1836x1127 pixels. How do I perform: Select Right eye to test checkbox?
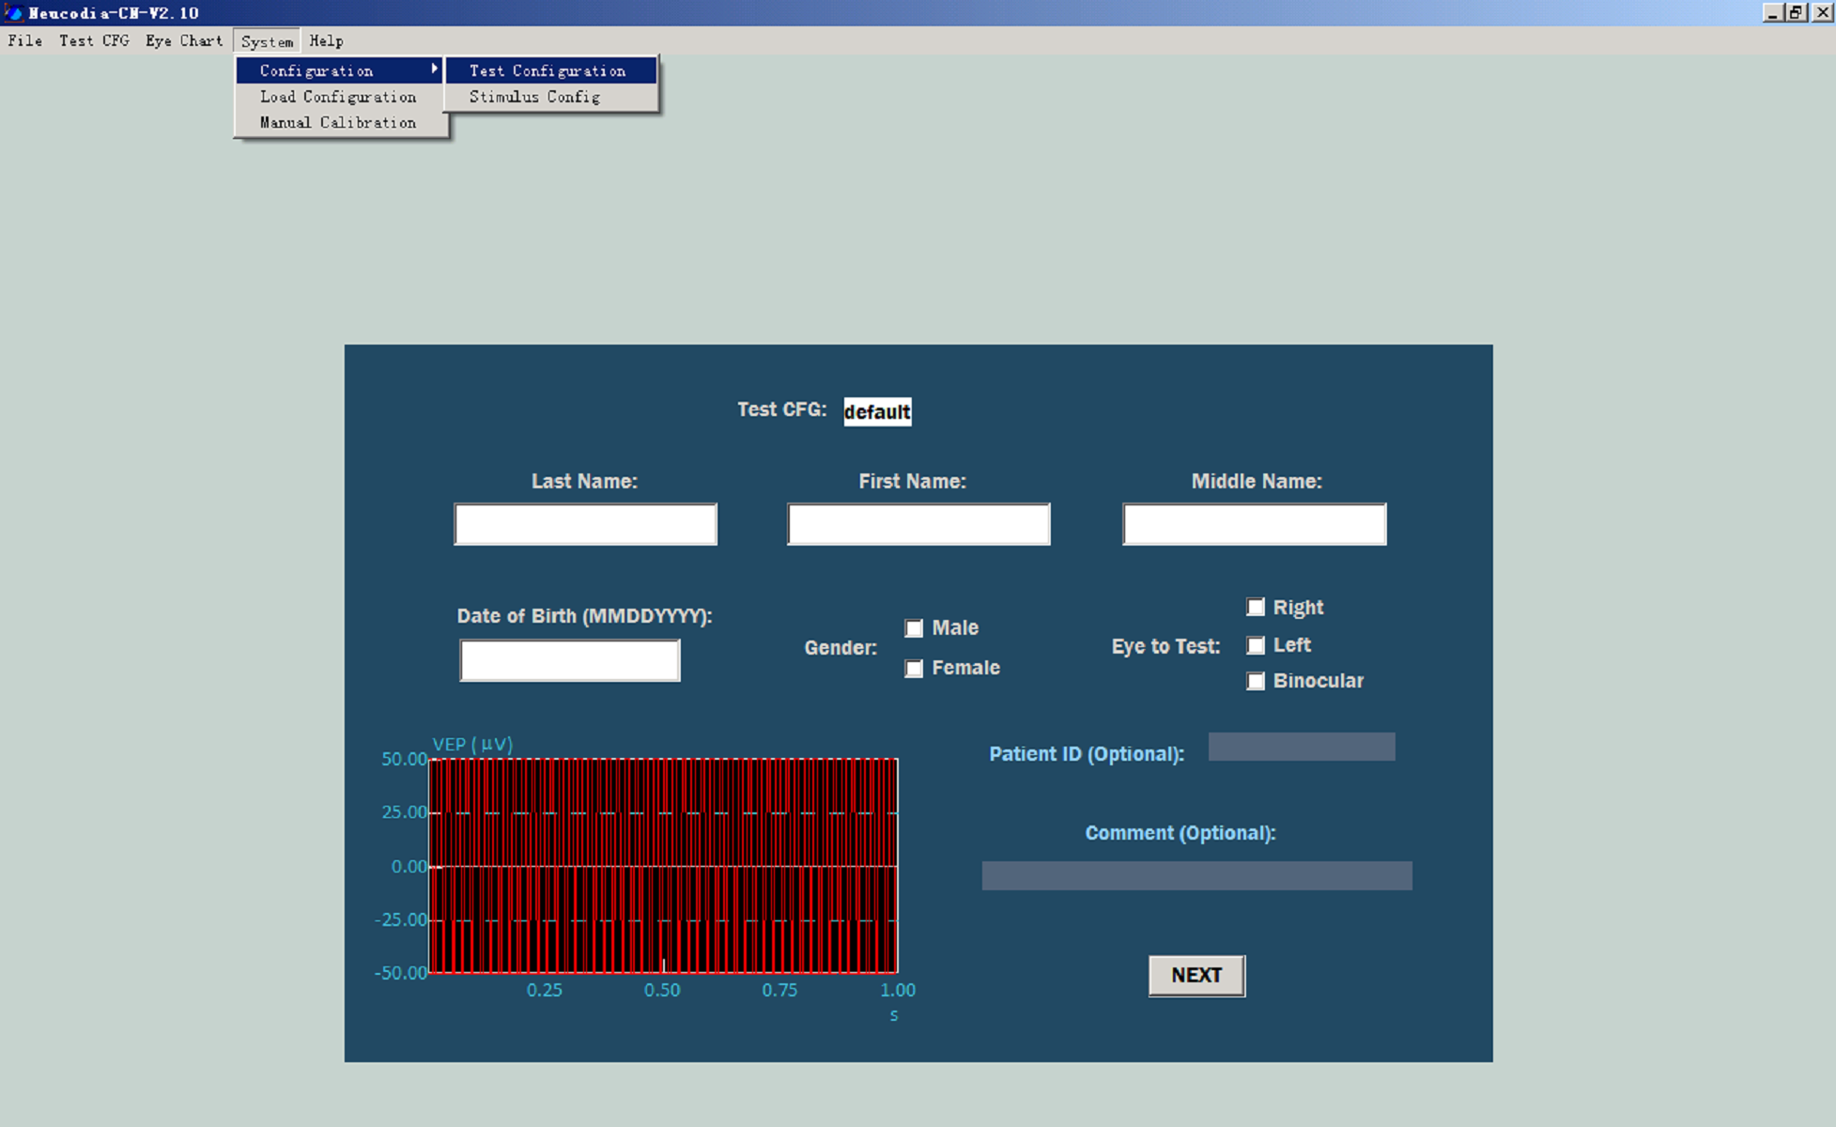[x=1256, y=608]
